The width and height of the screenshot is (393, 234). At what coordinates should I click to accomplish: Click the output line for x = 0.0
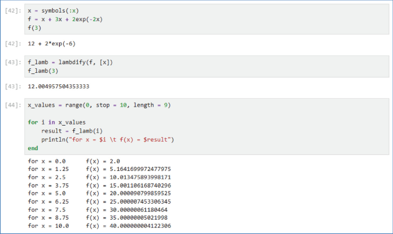(x=73, y=162)
